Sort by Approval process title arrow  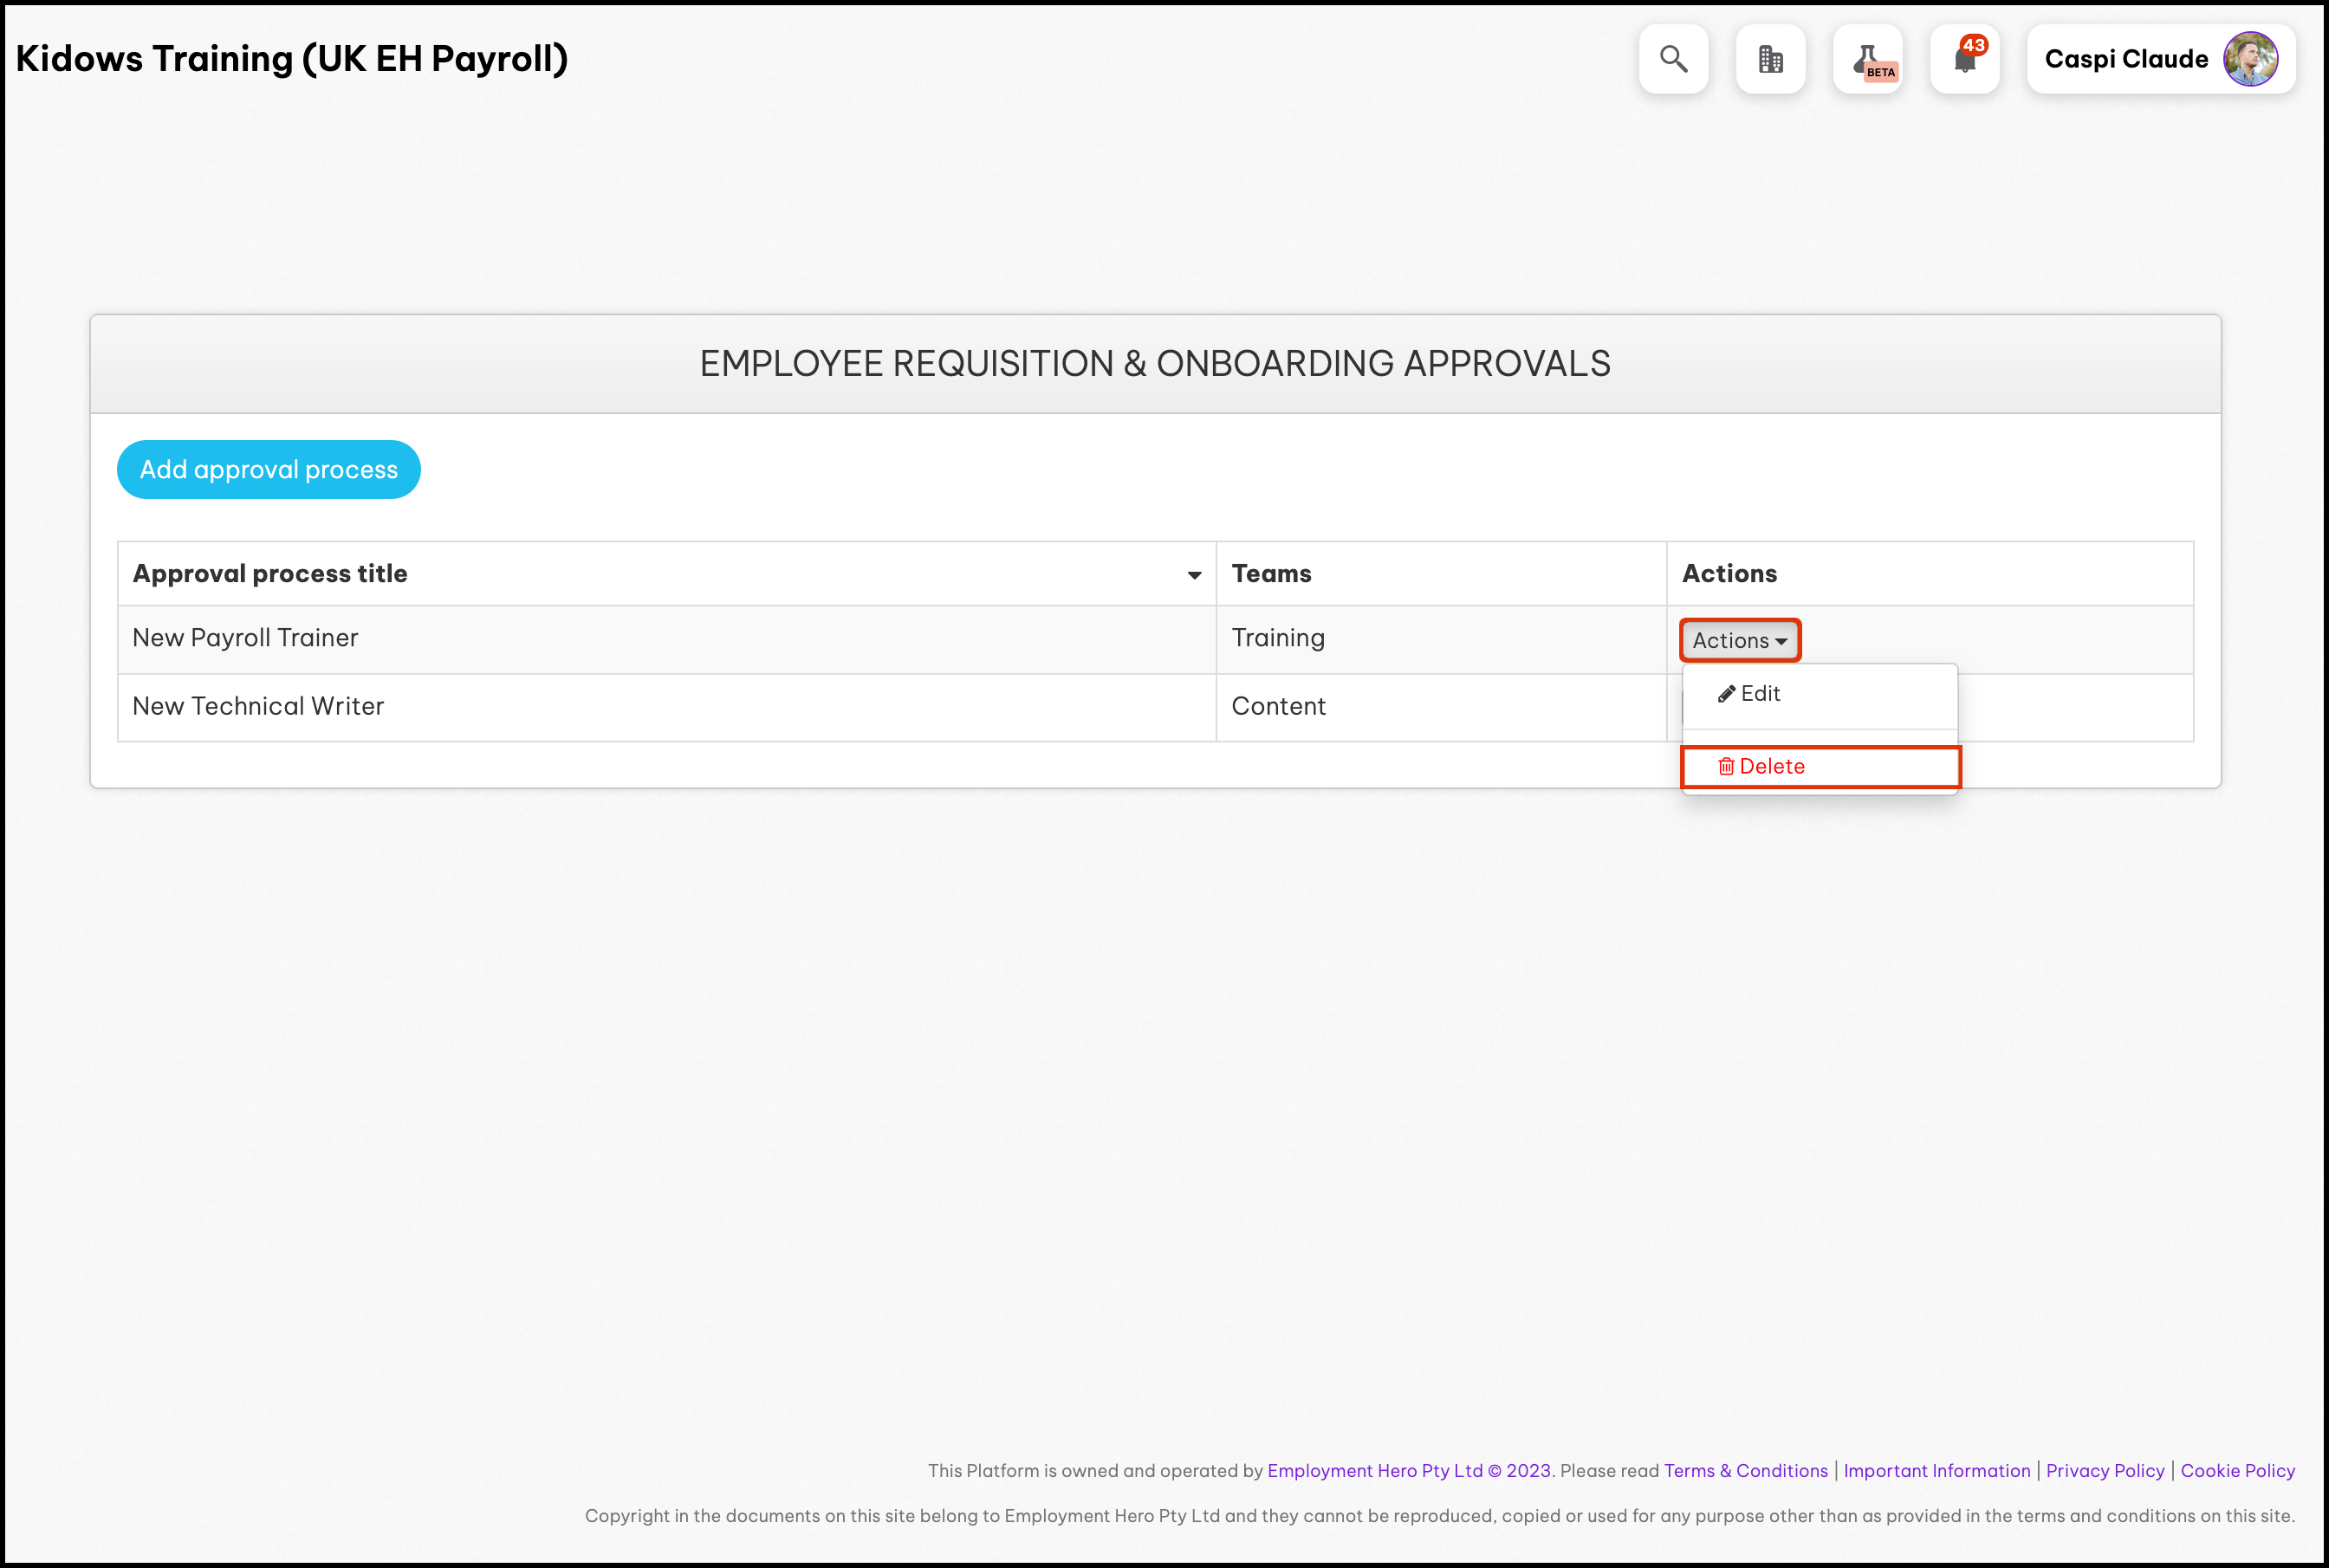click(1194, 575)
